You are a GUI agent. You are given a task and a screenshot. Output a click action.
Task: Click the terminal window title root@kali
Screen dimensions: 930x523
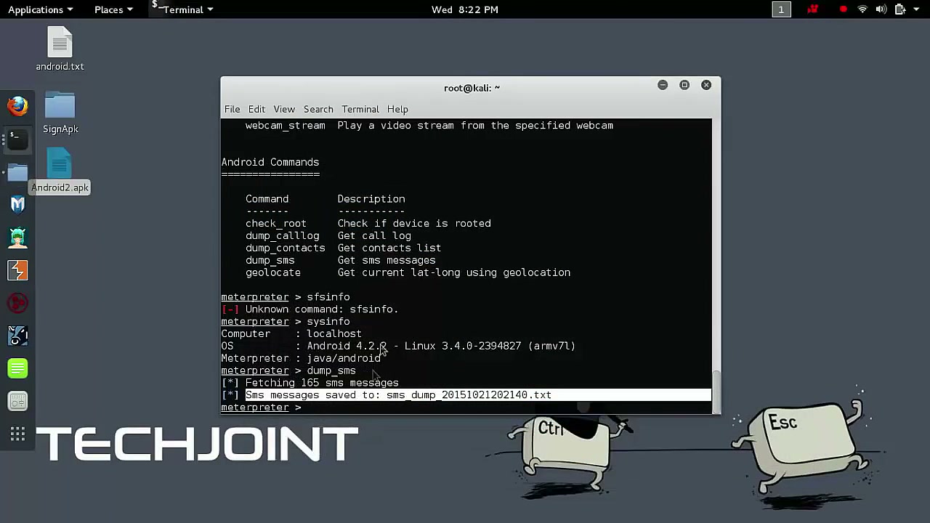pyautogui.click(x=472, y=88)
